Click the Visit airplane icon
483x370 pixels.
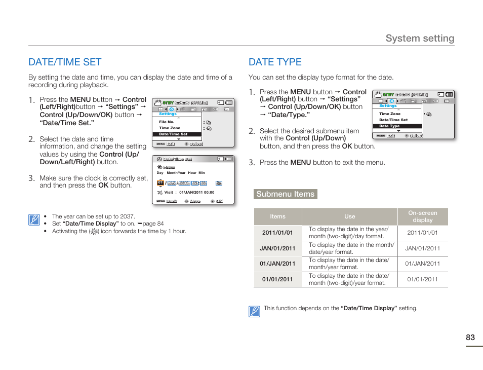pos(160,193)
